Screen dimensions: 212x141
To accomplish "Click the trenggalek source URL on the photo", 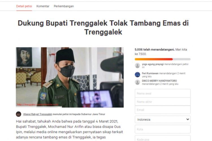I will tap(38, 105).
